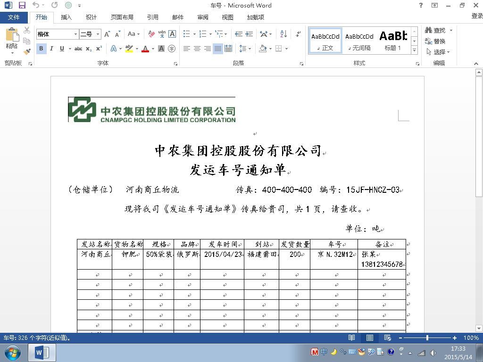Toggle justify alignment
The width and height of the screenshot is (483, 362).
tap(218, 49)
